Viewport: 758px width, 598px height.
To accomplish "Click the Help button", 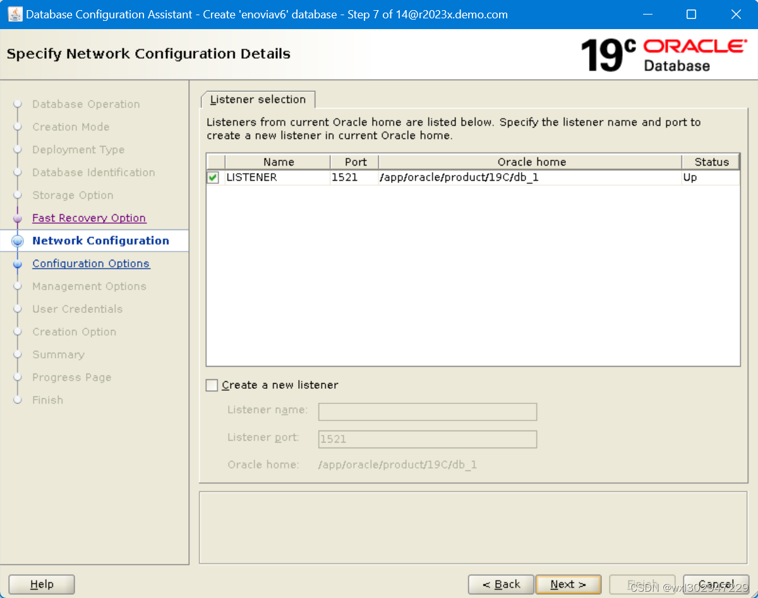I will pyautogui.click(x=42, y=585).
